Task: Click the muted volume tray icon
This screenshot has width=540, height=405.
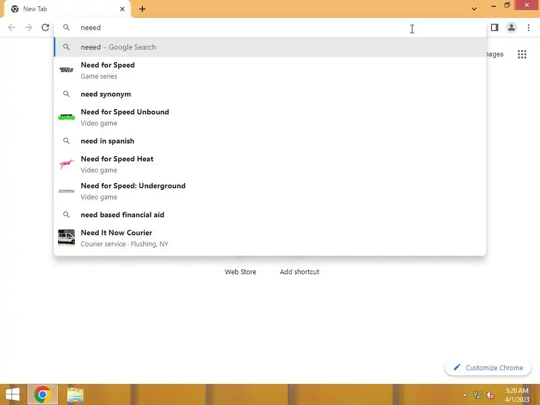Action: 490,395
